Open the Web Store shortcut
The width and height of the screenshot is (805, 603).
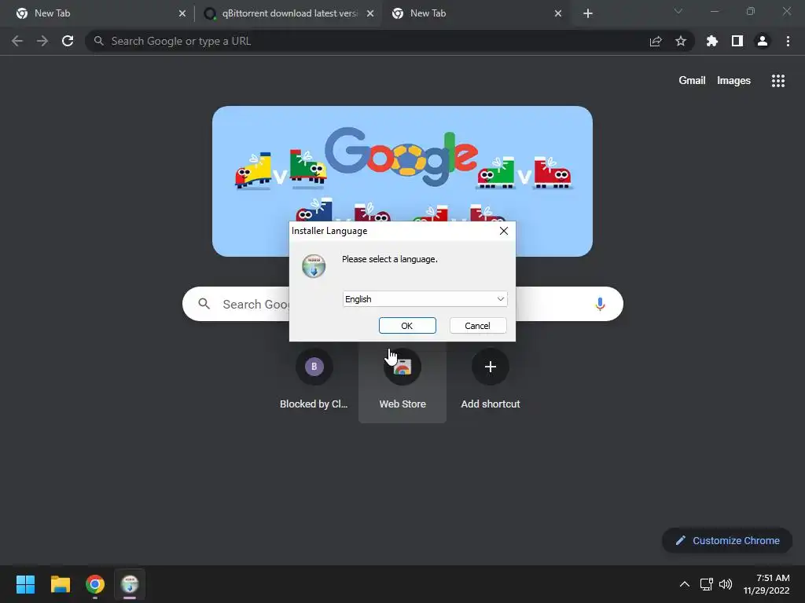(402, 381)
